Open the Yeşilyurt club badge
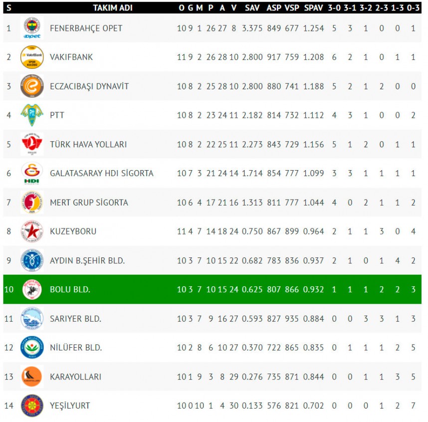This screenshot has width=428, height=422. (x=32, y=406)
